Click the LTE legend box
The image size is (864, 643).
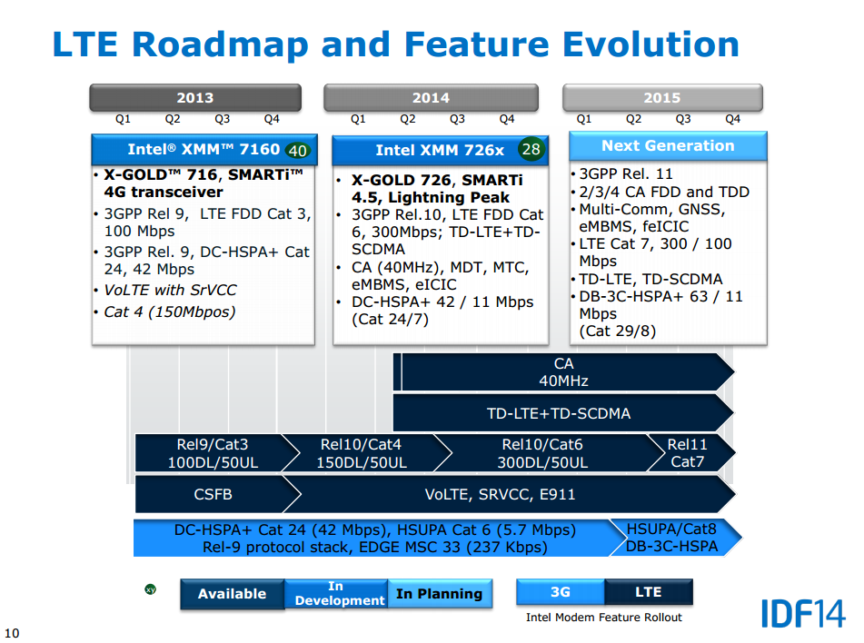click(x=648, y=592)
